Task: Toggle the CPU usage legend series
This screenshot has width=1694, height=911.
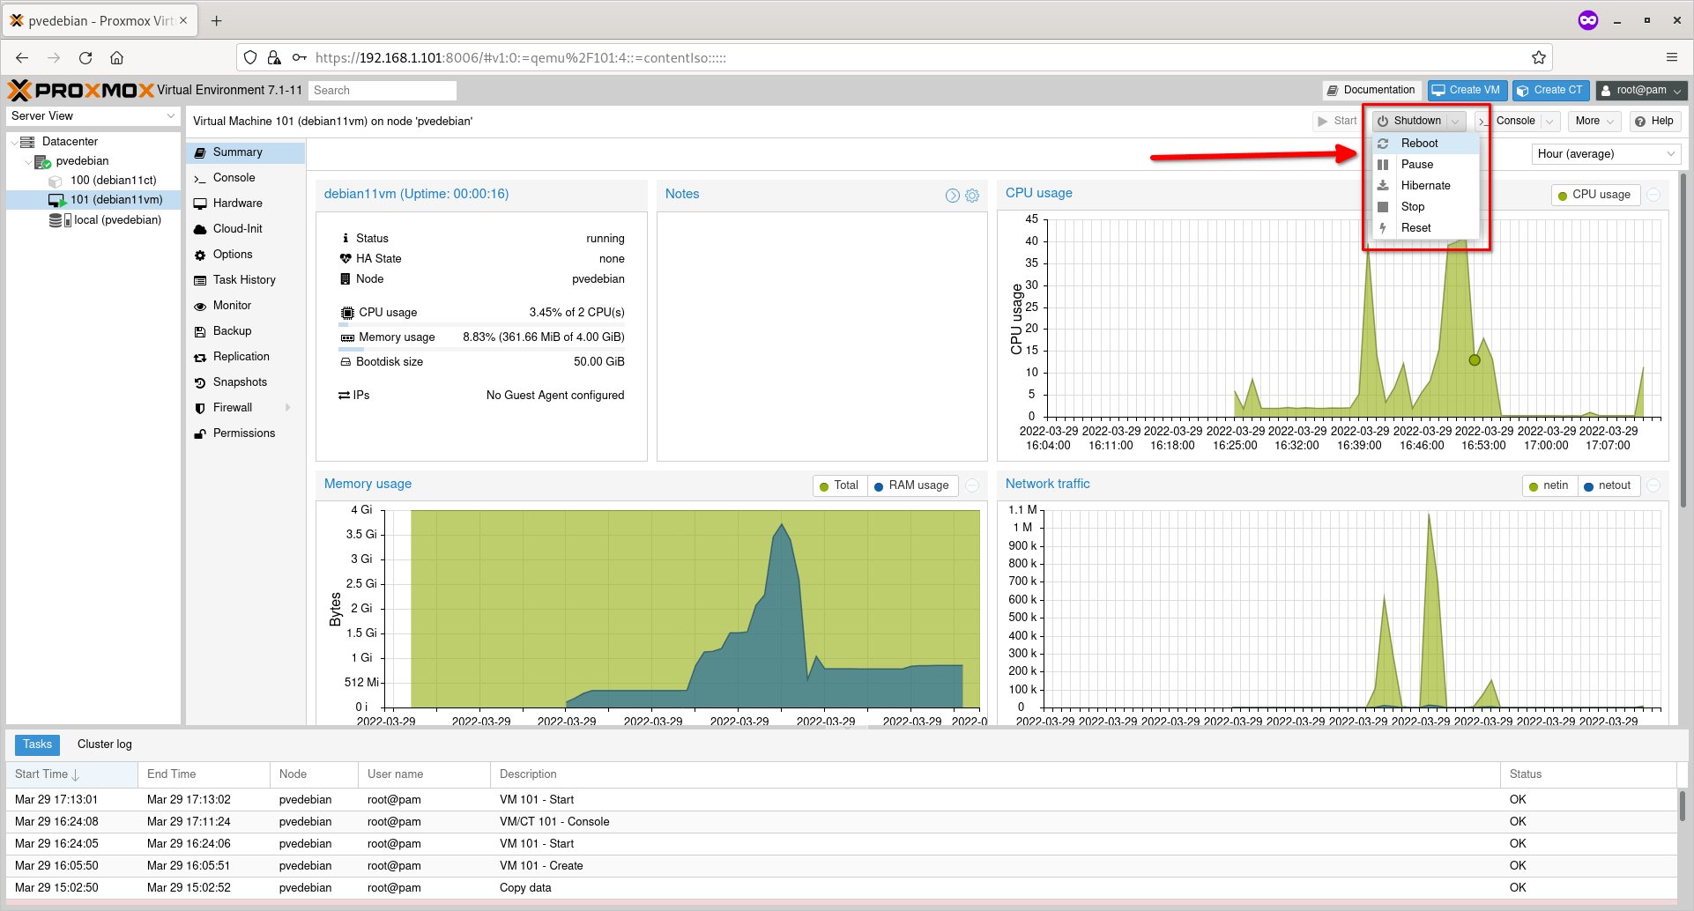Action: click(x=1595, y=195)
